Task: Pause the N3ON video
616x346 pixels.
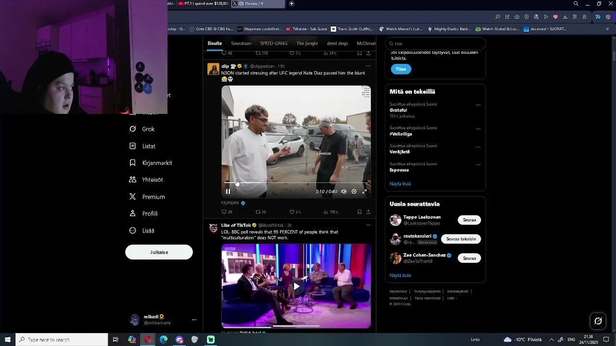Action: [x=228, y=191]
